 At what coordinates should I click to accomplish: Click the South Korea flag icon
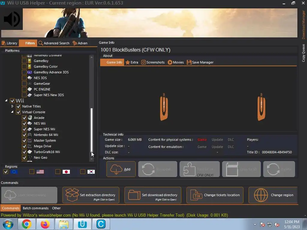tap(91, 172)
